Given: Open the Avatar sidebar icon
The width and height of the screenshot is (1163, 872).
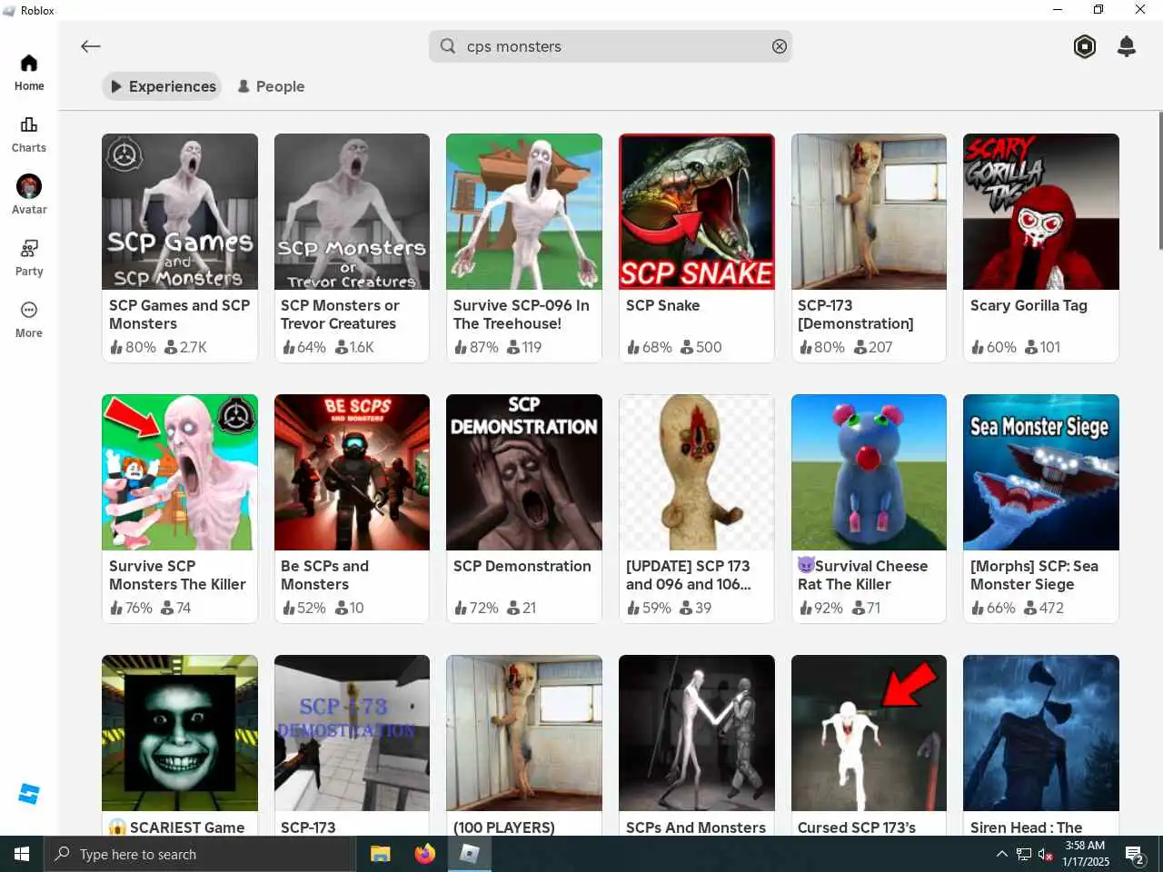Looking at the screenshot, I should click(29, 194).
